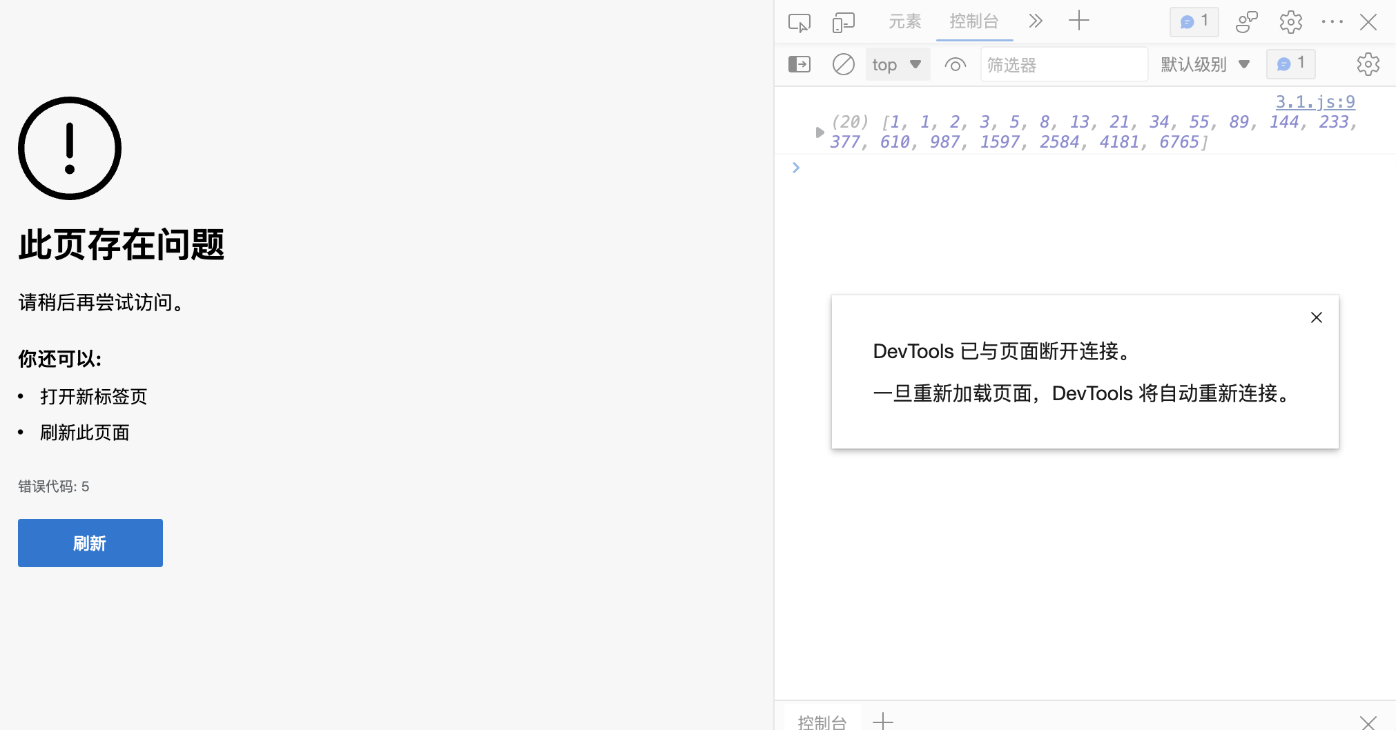Open source link 3.1.js:9
The height and width of the screenshot is (730, 1396).
1315,102
